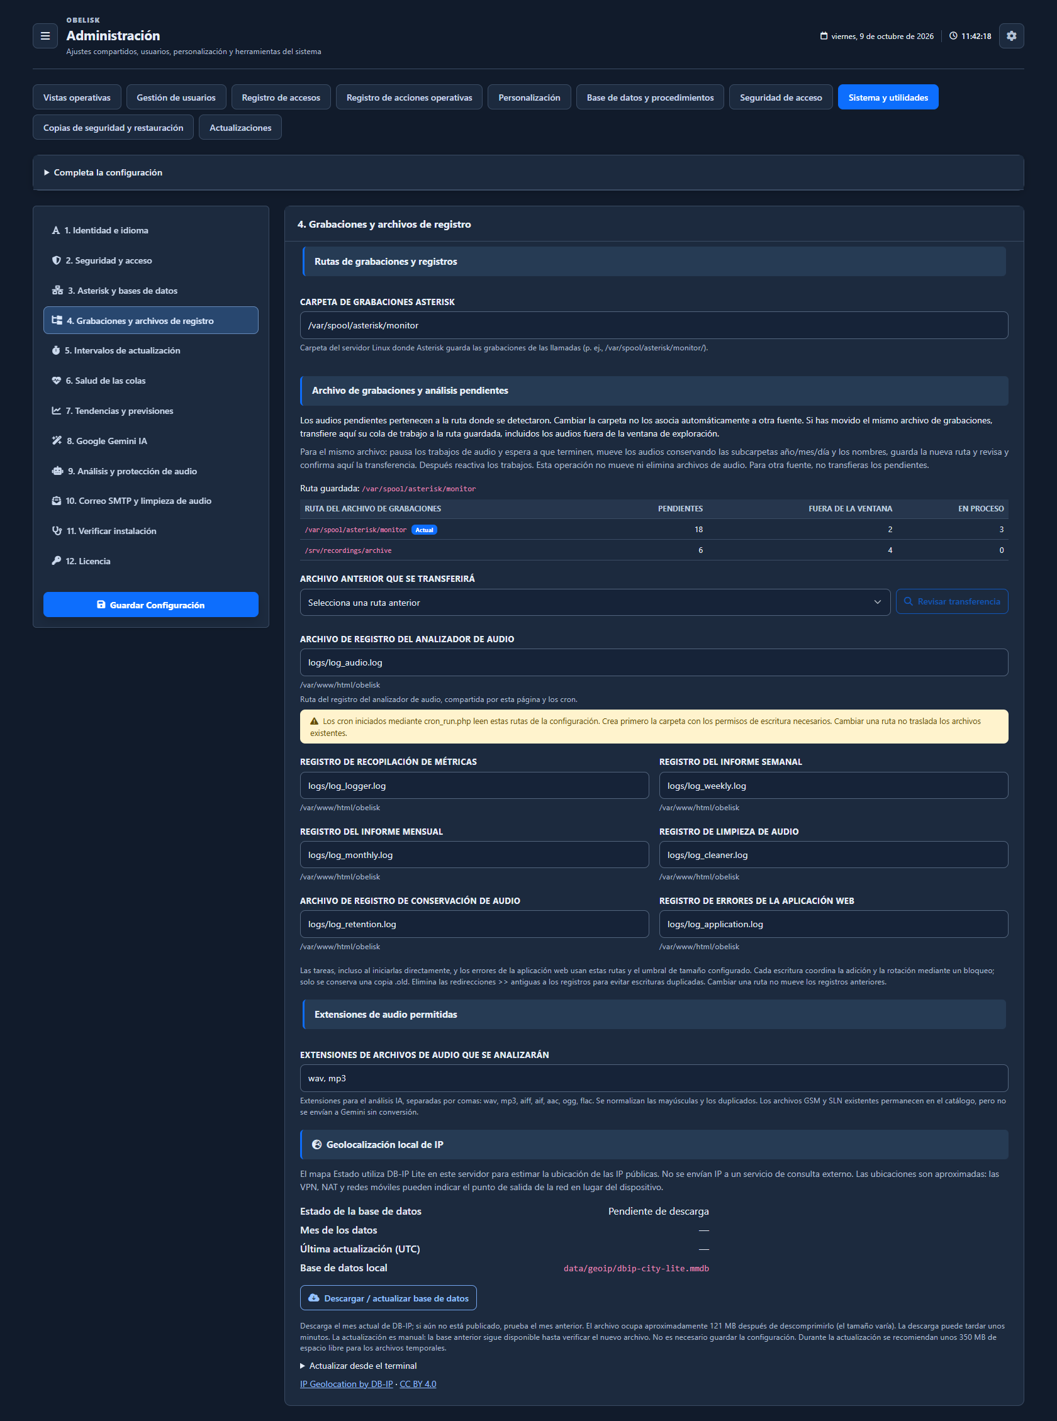
Task: Click the shield icon for Seguridad y acceso
Action: tap(56, 260)
